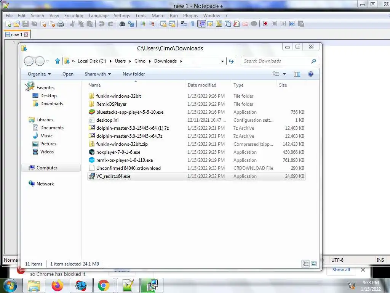390x293 pixels.
Task: Click the Save icon in Notepad++ toolbar
Action: click(26, 24)
